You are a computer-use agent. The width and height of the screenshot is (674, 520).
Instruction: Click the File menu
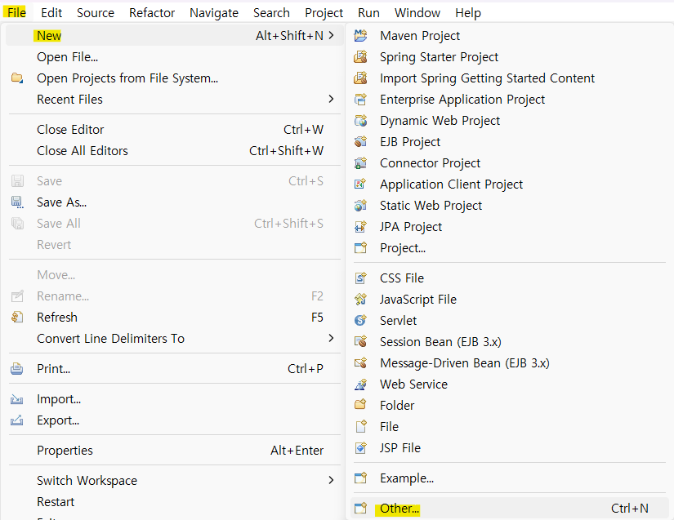[17, 13]
